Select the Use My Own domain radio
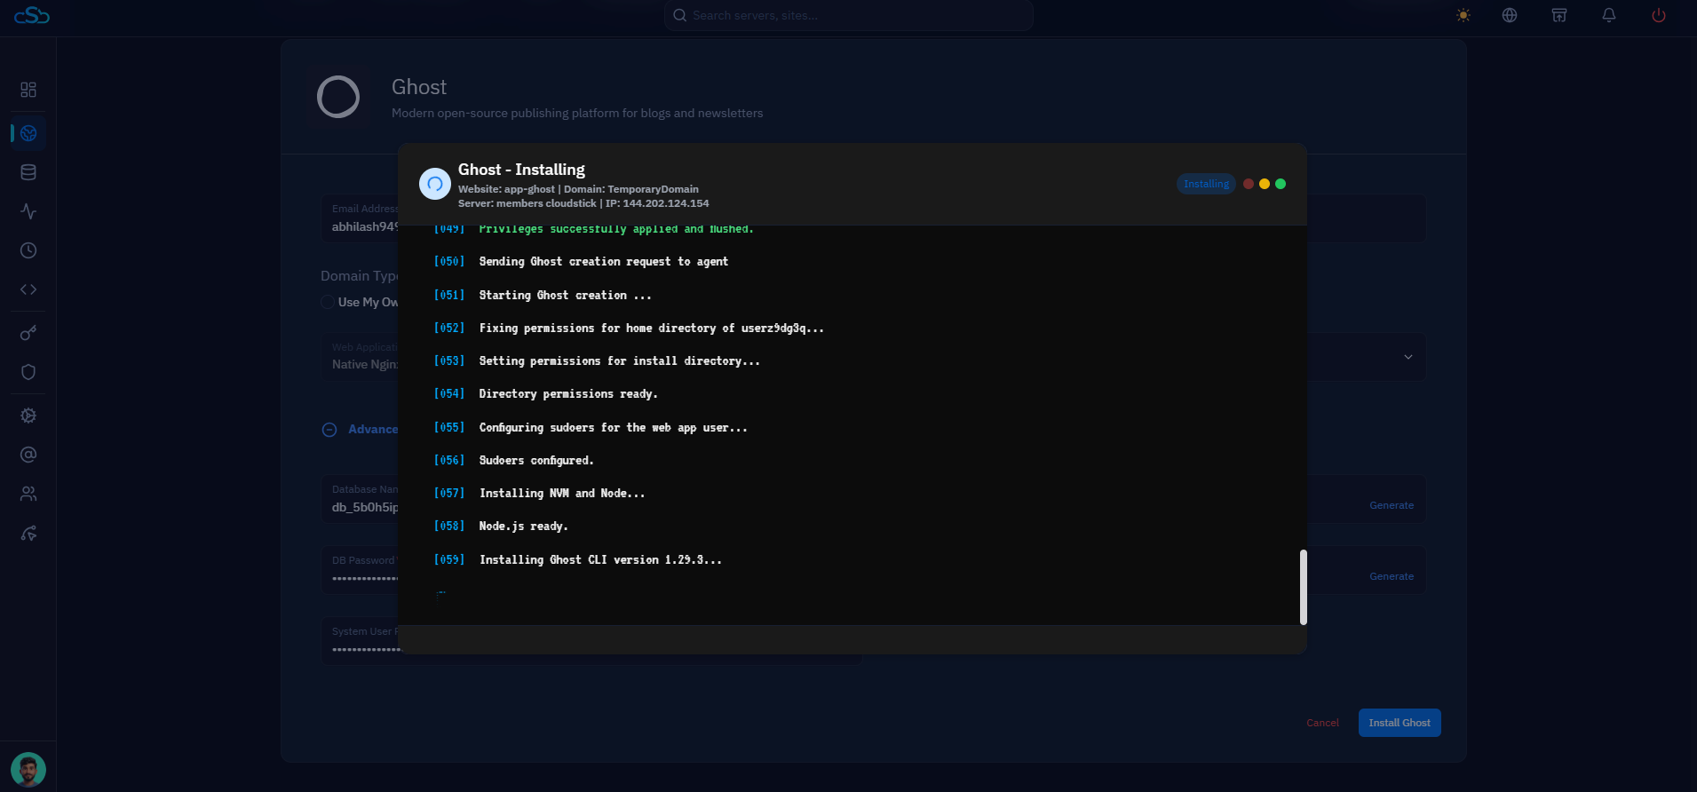Image resolution: width=1697 pixels, height=792 pixels. [328, 302]
